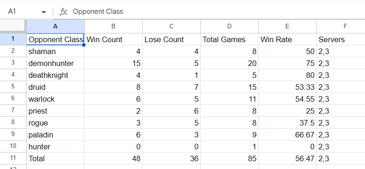Select column B header
Image resolution: width=365 pixels, height=169 pixels.
click(x=113, y=27)
